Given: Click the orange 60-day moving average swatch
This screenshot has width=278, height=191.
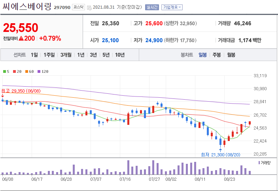Looking at the screenshot, I should click(27, 72).
